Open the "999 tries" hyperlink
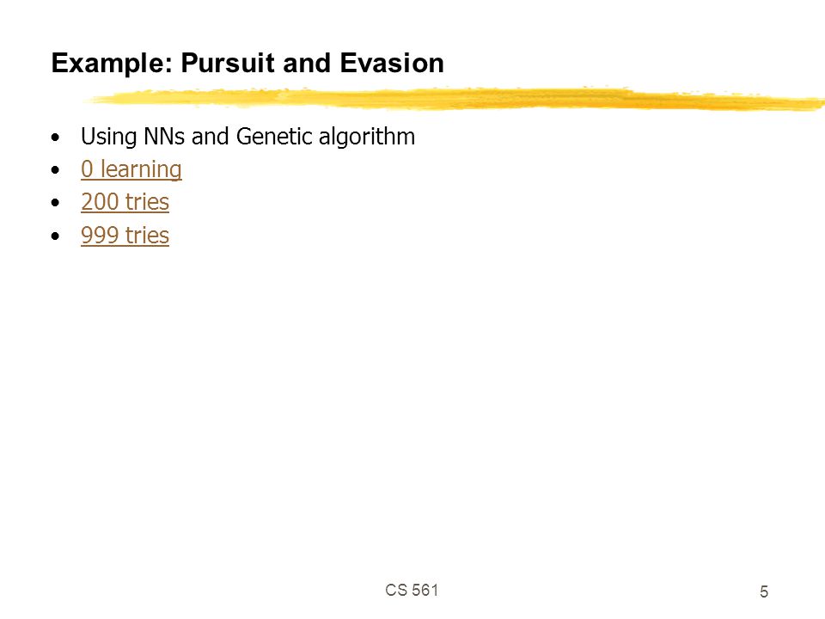 [125, 236]
